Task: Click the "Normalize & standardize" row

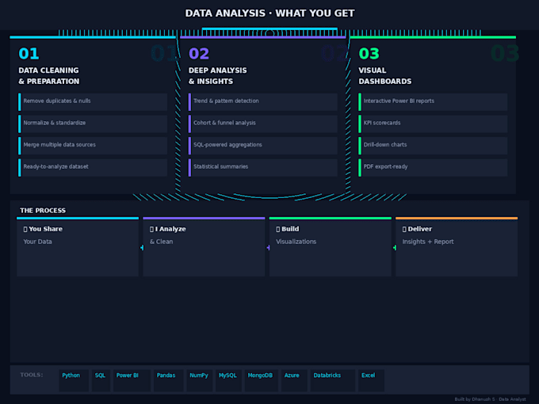Action: click(93, 124)
